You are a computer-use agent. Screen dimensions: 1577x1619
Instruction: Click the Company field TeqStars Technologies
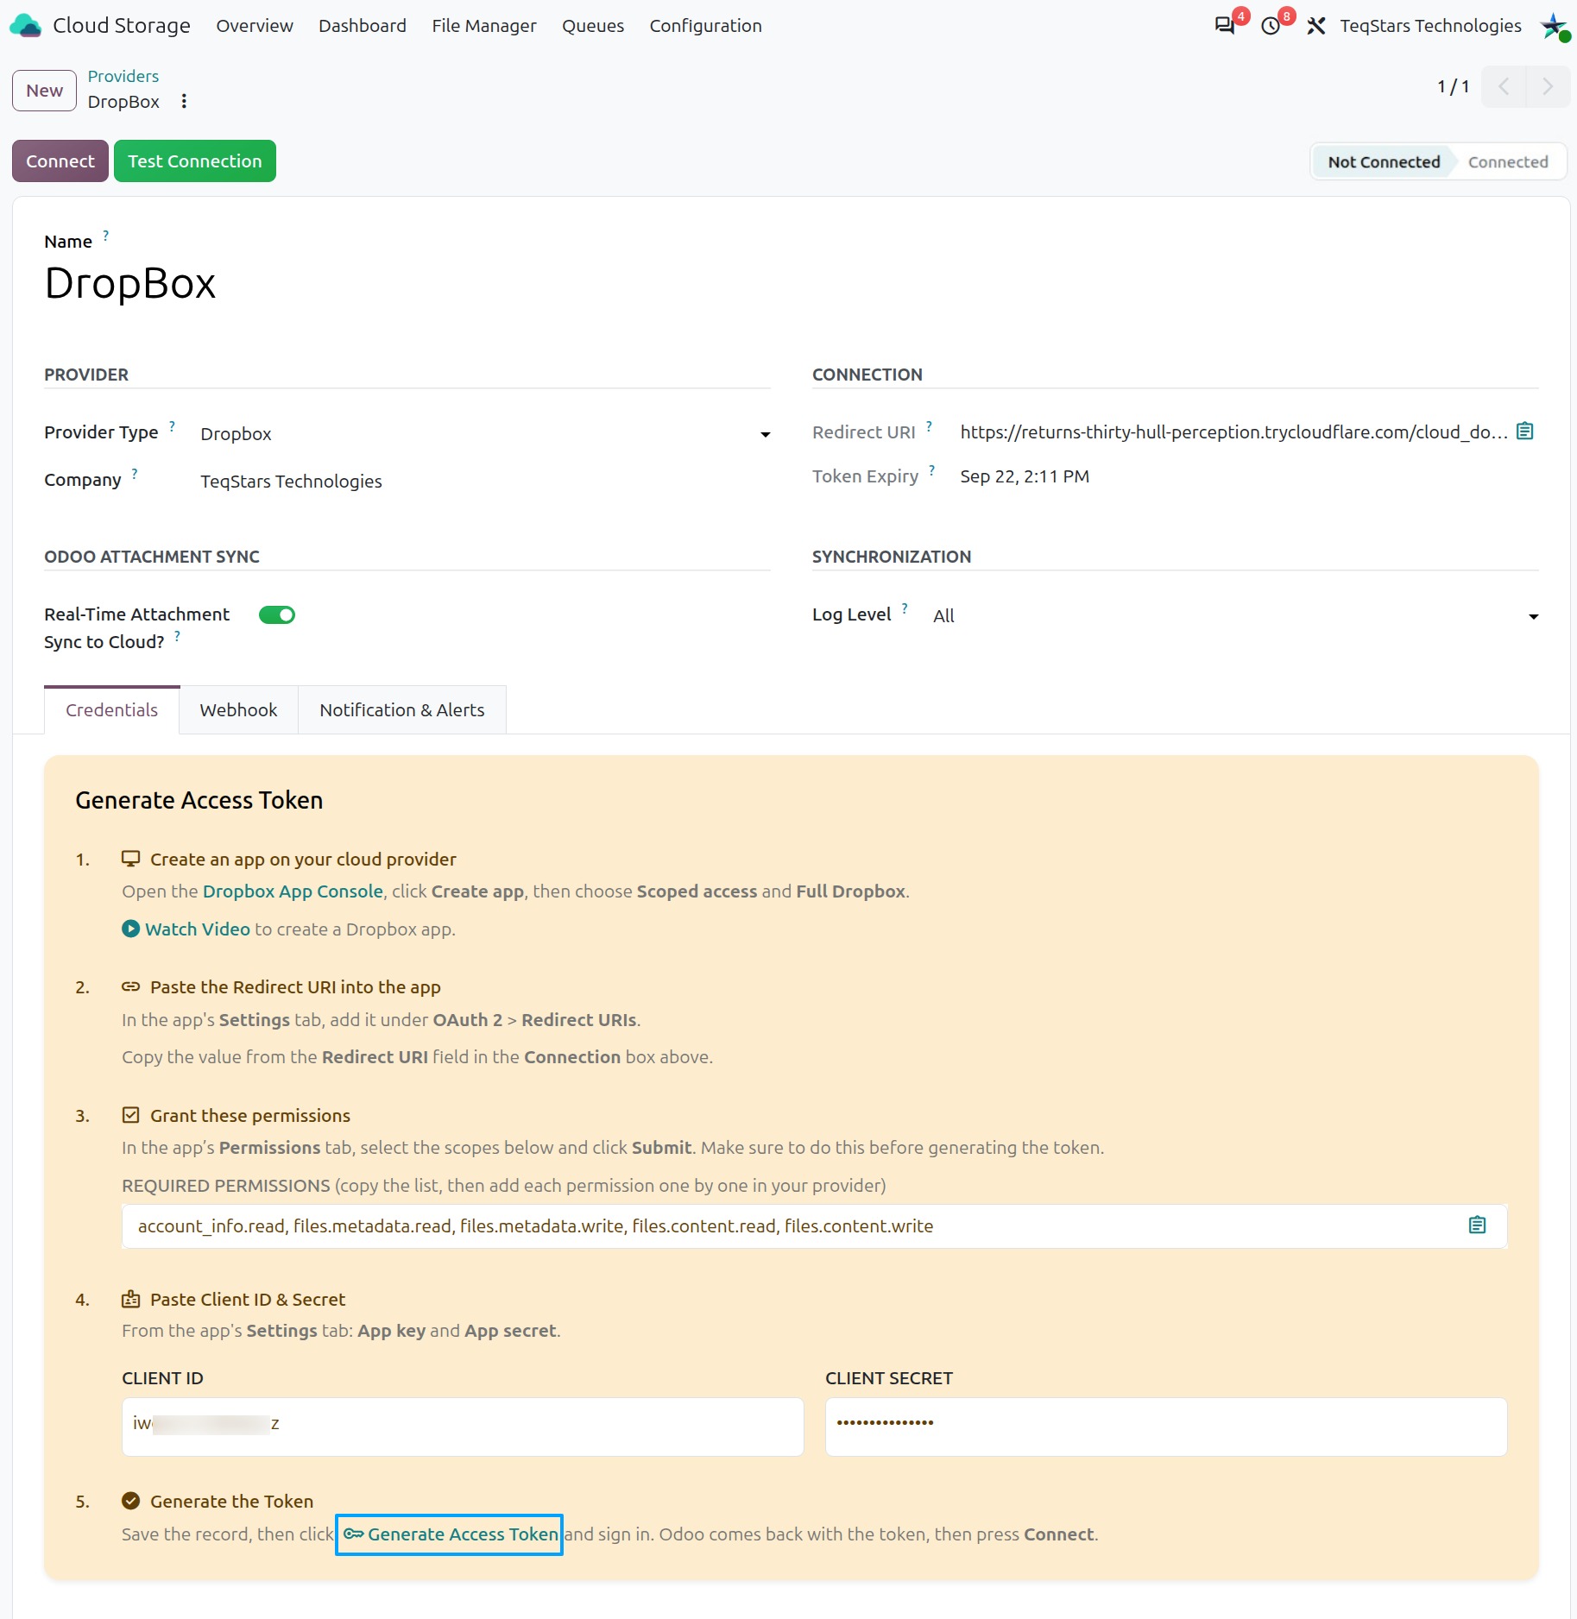pos(291,481)
